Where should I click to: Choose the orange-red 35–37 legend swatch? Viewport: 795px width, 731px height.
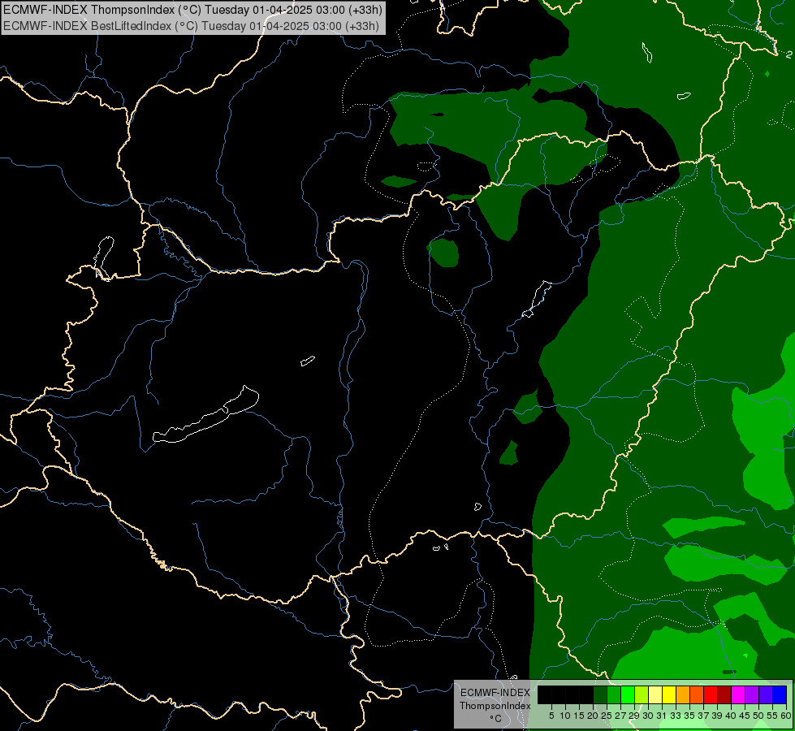[697, 694]
